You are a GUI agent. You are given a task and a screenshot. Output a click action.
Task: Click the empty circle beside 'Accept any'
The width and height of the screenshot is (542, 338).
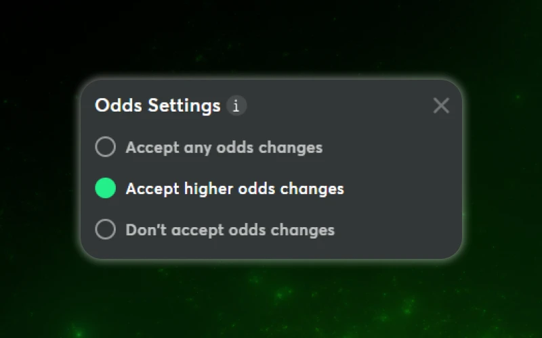click(106, 147)
